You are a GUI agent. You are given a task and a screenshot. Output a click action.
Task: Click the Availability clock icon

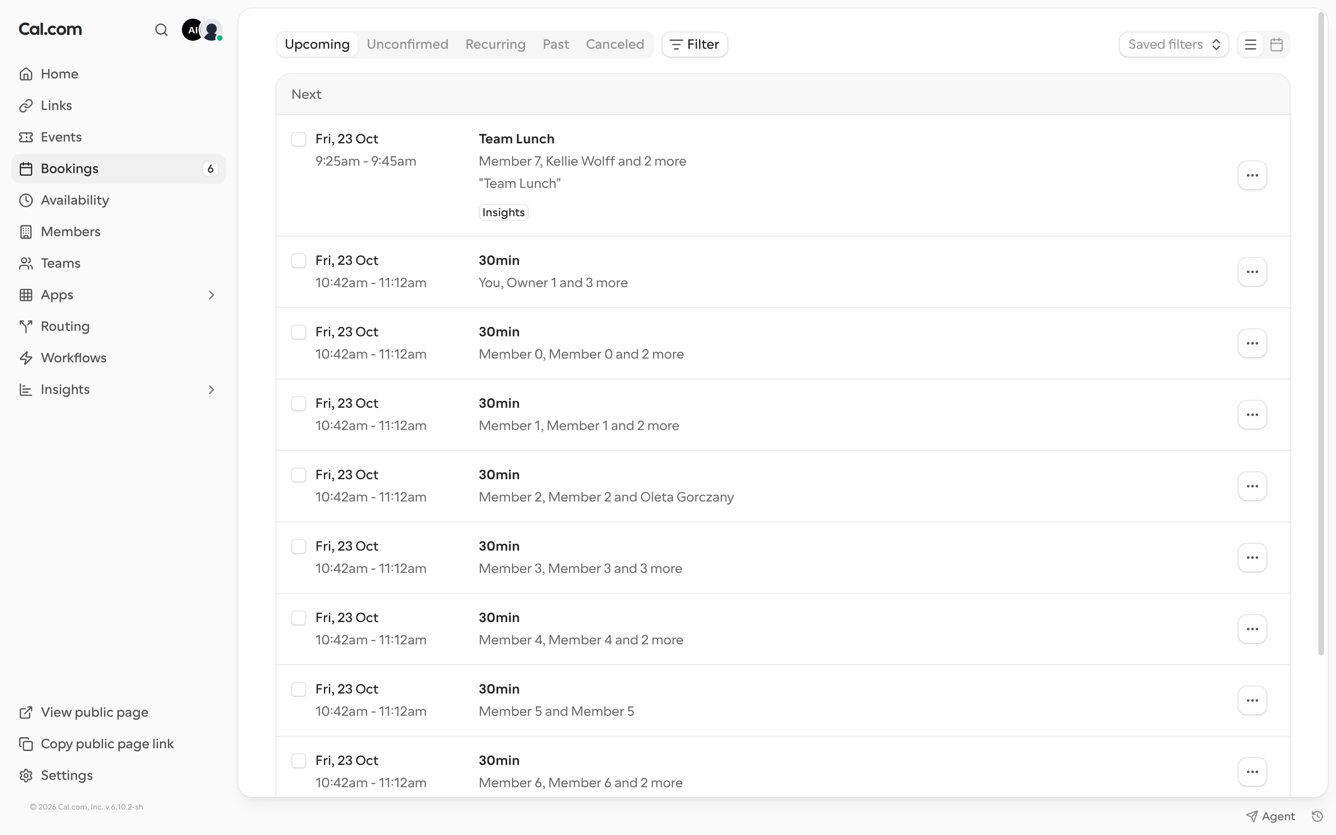tap(26, 200)
